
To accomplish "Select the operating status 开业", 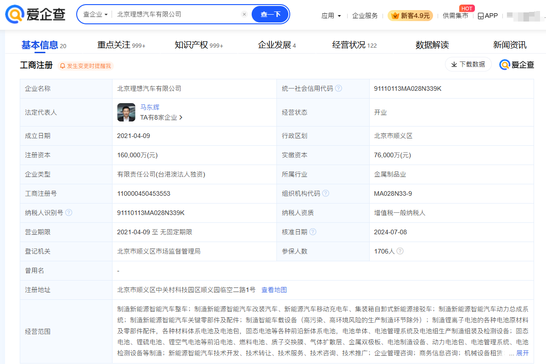I will click(x=380, y=112).
